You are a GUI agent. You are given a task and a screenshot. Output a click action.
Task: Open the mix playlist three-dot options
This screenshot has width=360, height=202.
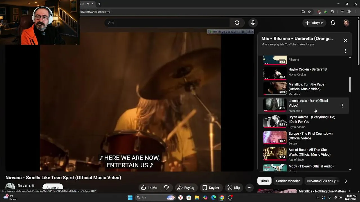(345, 51)
